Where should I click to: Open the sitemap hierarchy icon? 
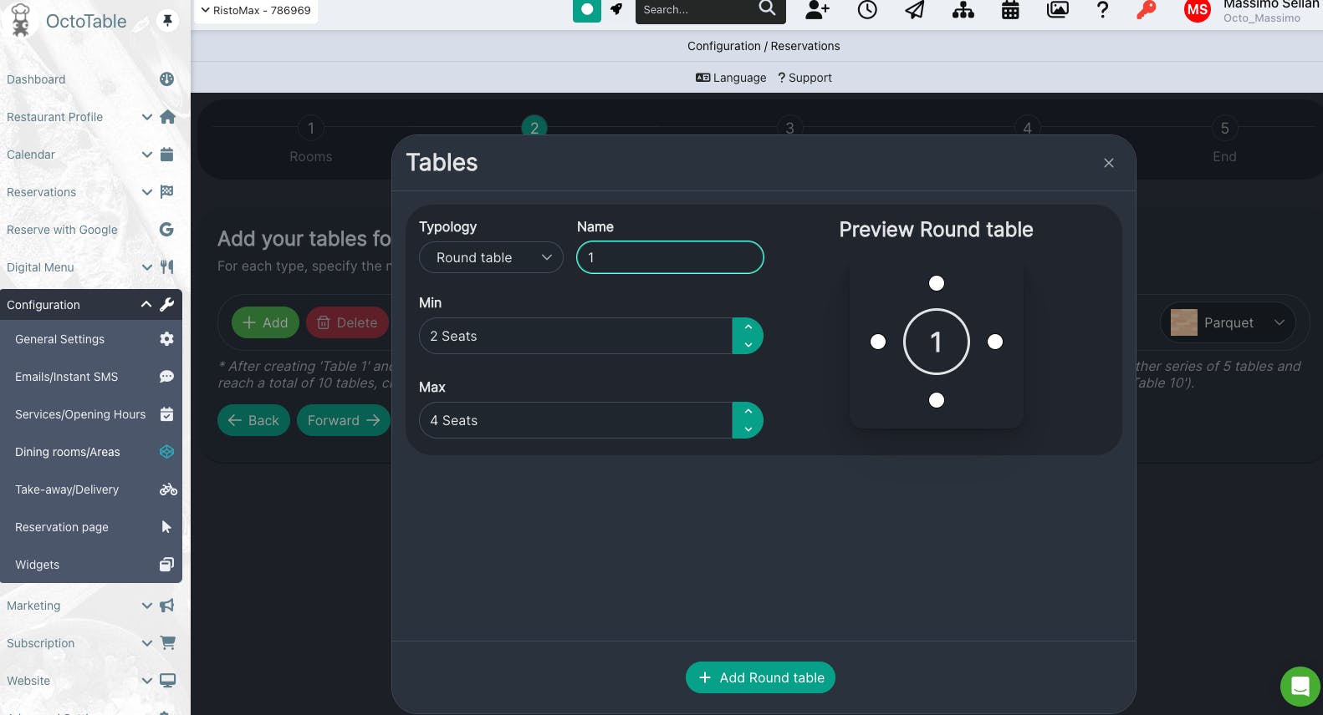click(963, 10)
